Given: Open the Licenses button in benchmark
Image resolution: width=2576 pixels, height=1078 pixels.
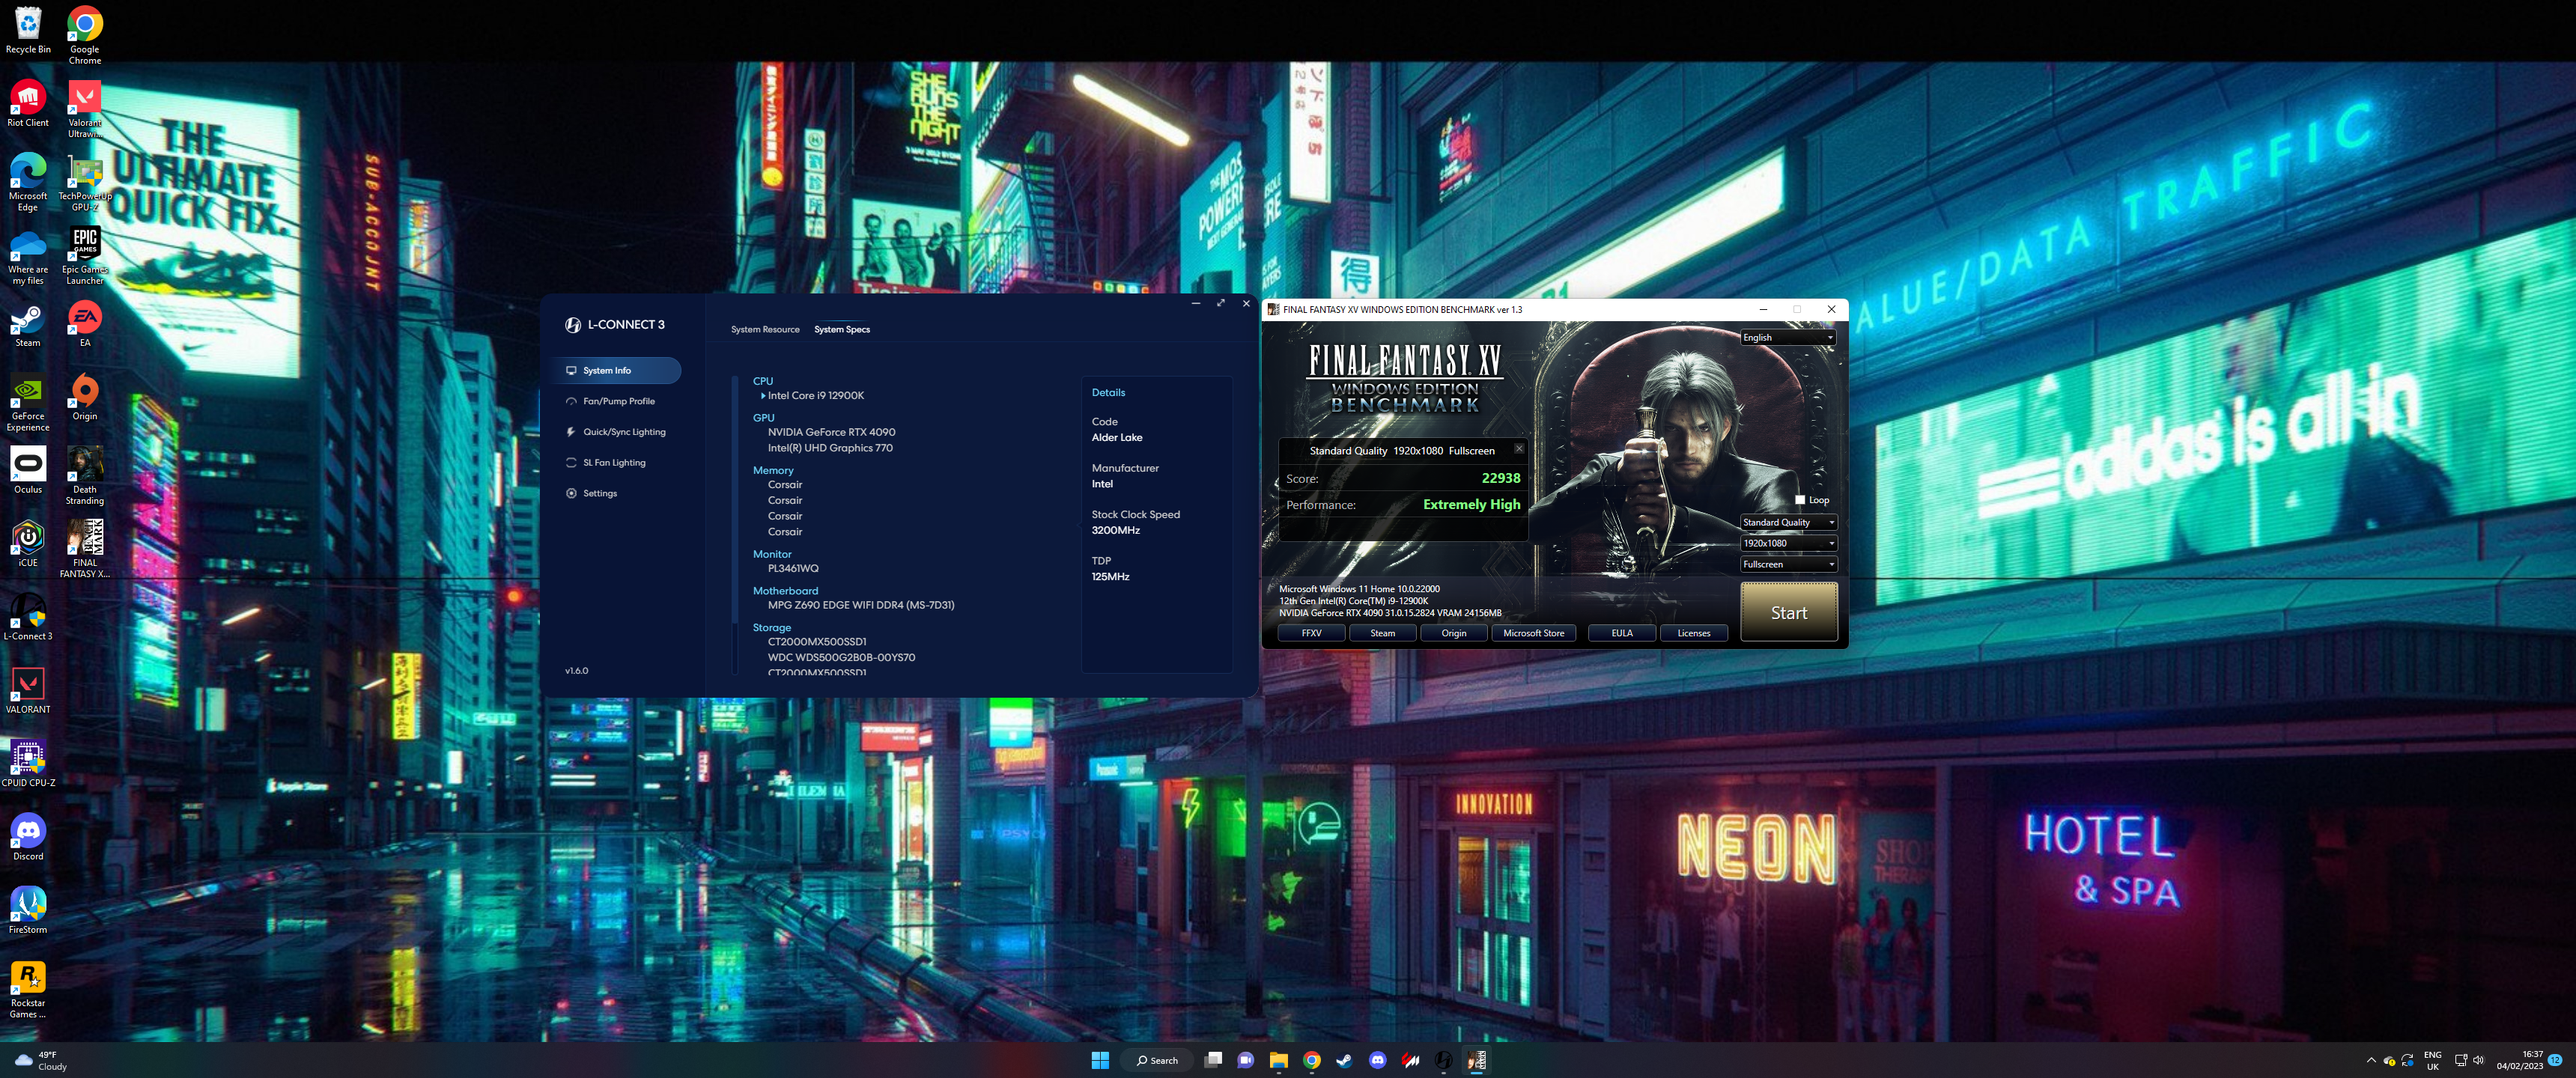Looking at the screenshot, I should pyautogui.click(x=1694, y=633).
